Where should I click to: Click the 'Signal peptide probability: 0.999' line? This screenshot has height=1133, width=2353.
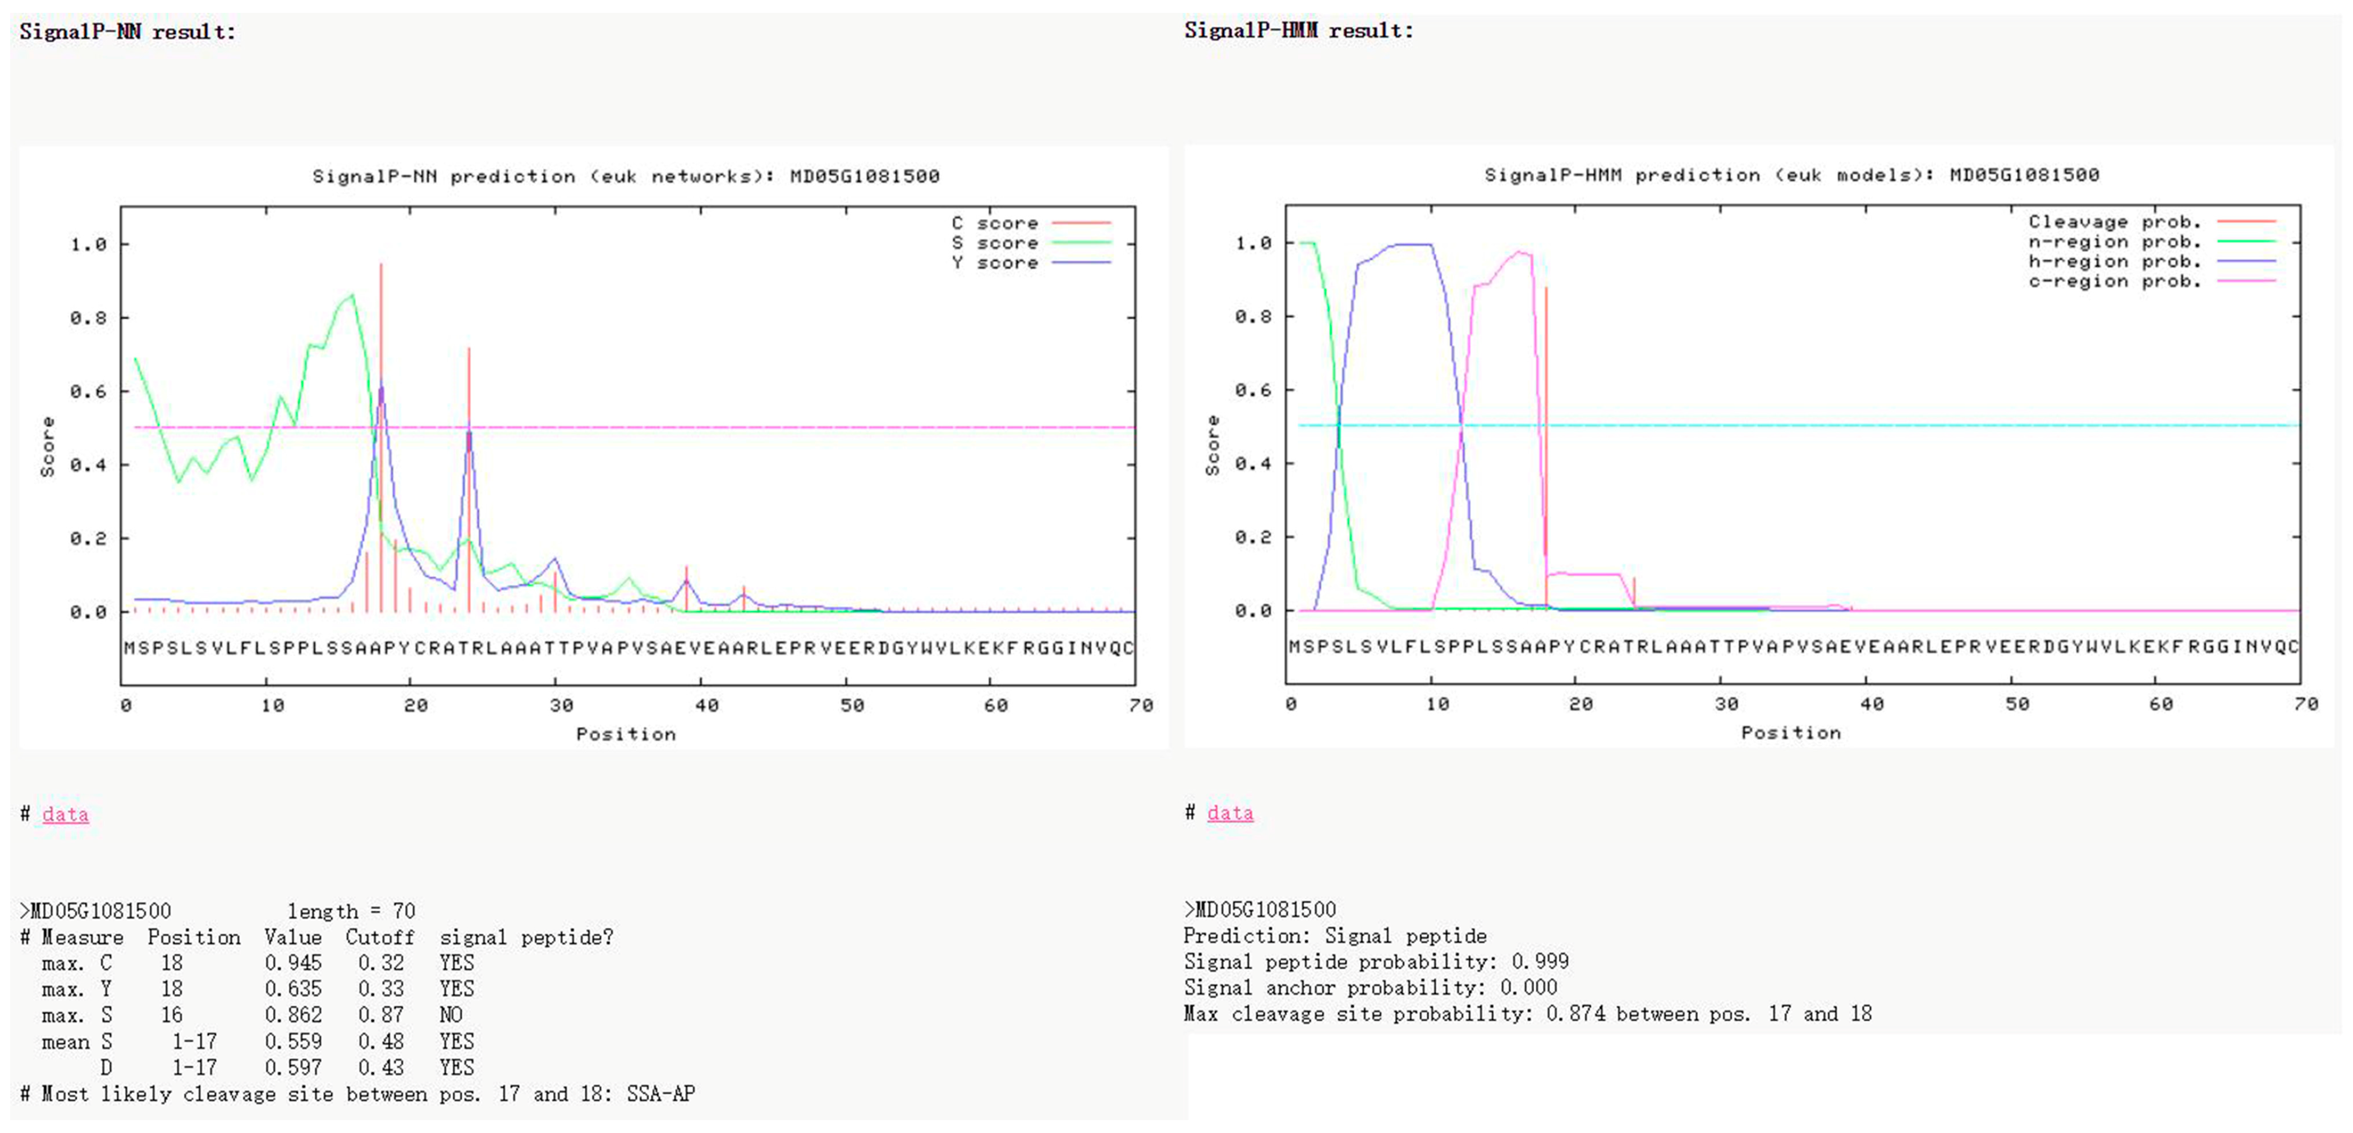(x=1376, y=961)
